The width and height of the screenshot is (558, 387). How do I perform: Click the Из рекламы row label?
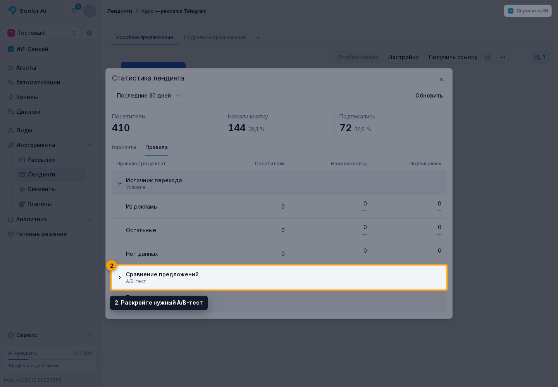click(142, 207)
